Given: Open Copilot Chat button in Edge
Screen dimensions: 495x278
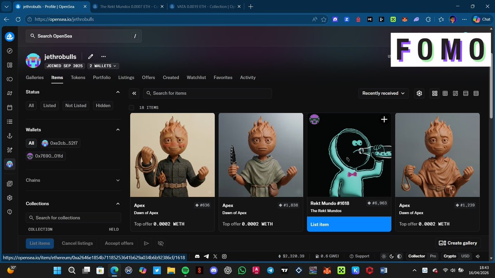Looking at the screenshot, I should (x=482, y=19).
